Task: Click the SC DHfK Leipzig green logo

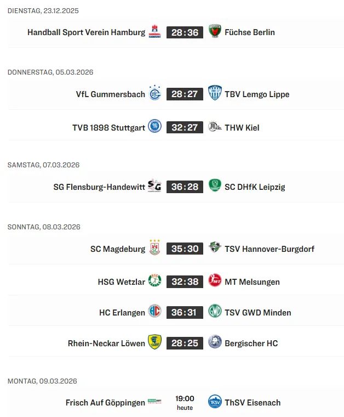Action: point(215,187)
